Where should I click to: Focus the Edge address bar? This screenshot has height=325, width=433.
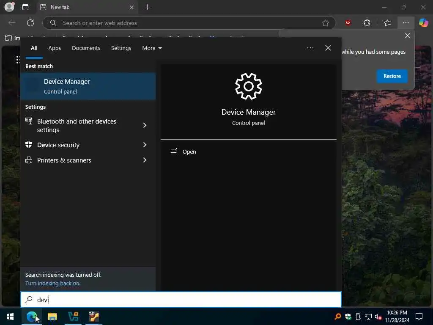[189, 23]
